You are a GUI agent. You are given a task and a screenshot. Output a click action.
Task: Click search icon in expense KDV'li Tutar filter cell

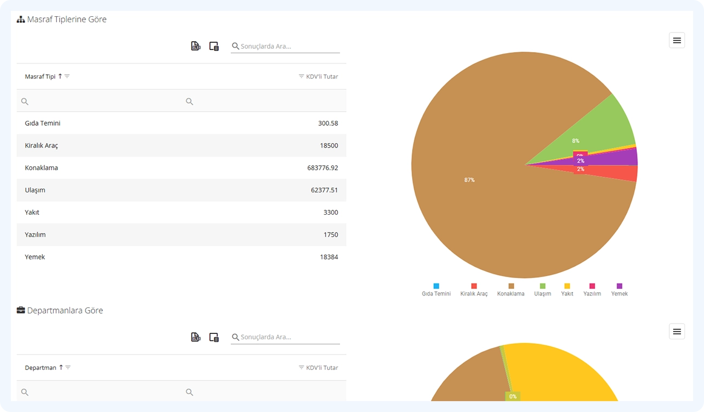coord(190,101)
